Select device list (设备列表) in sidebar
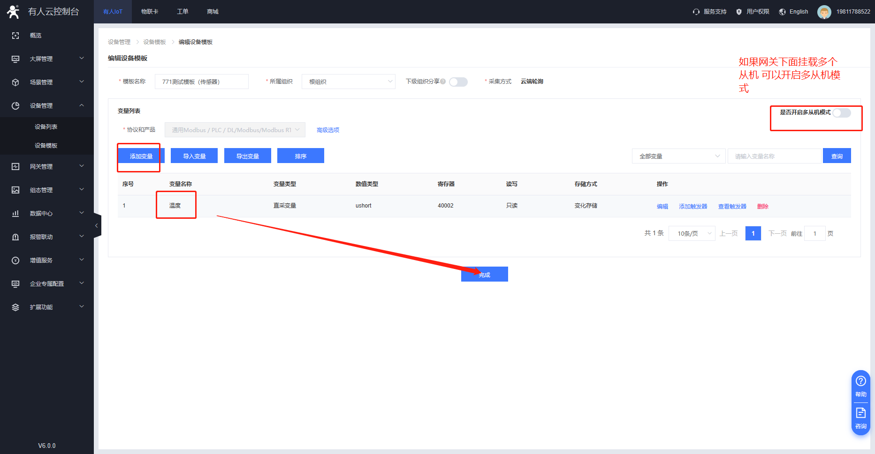The width and height of the screenshot is (875, 454). [x=46, y=127]
